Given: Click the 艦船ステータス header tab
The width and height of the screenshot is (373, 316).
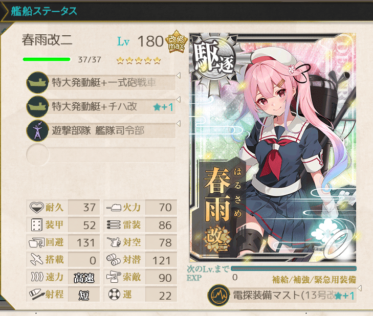Looking at the screenshot, I should coord(44,11).
